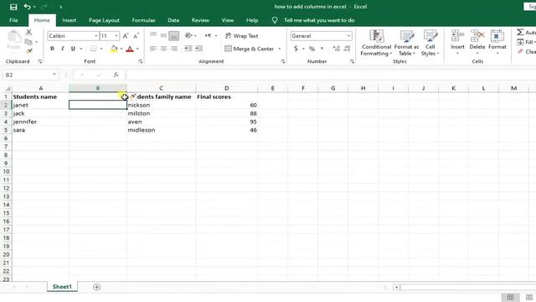The width and height of the screenshot is (536, 302).
Task: Open Conditional Formatting menu
Action: (376, 43)
